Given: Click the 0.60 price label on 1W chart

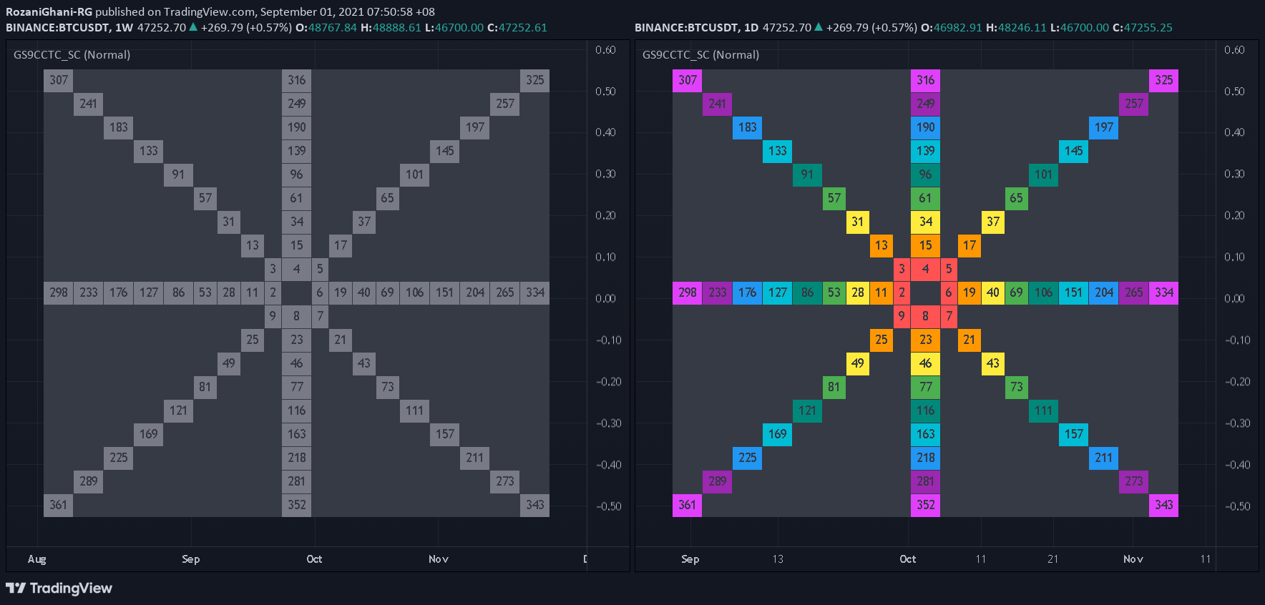Looking at the screenshot, I should tap(605, 49).
